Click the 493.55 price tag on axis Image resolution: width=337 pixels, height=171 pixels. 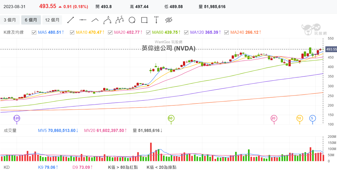pos(331,49)
